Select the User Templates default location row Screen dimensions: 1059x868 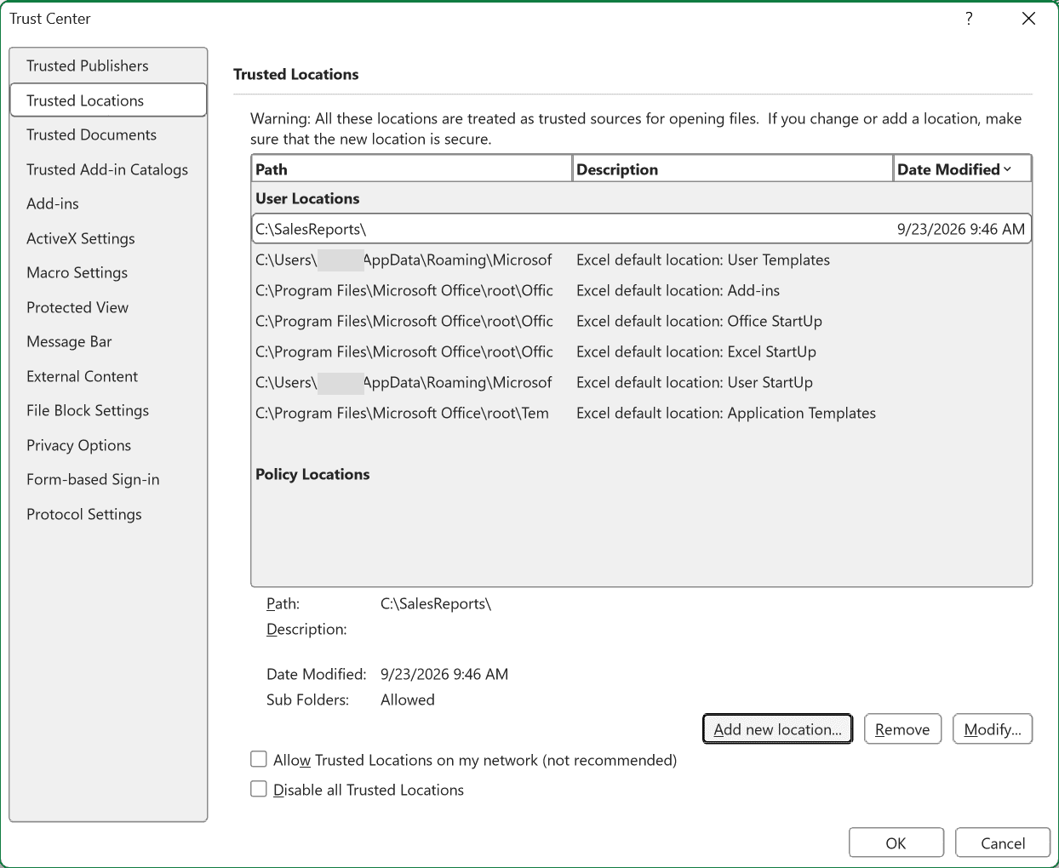(x=642, y=260)
